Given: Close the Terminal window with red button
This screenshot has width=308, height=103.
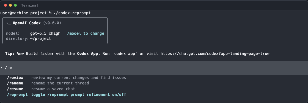Looking at the screenshot, I should pos(5,5).
